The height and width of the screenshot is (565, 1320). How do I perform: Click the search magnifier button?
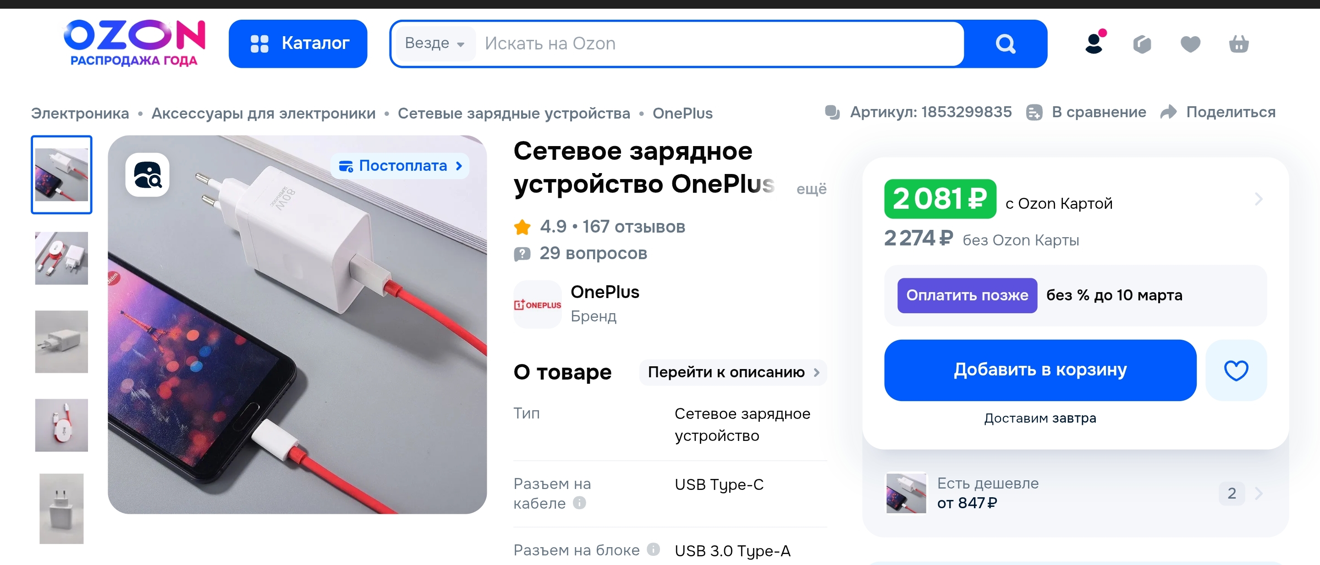pyautogui.click(x=1005, y=44)
